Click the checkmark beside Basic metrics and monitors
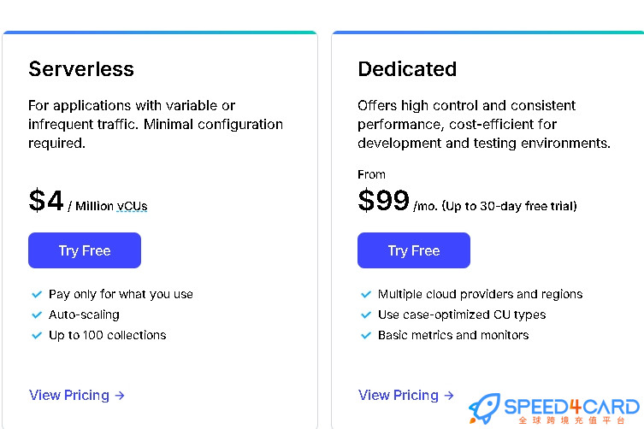Image resolution: width=644 pixels, height=429 pixels. click(366, 335)
